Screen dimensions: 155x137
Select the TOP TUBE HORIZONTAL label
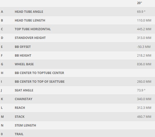(33, 29)
